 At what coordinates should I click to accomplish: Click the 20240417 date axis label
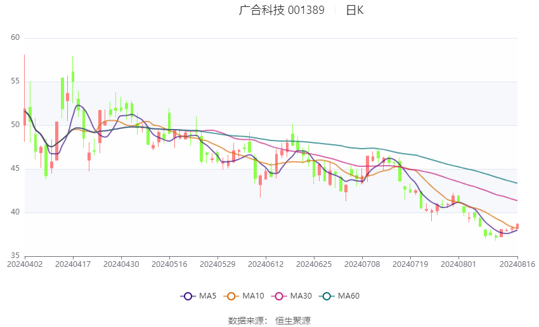[x=73, y=264]
